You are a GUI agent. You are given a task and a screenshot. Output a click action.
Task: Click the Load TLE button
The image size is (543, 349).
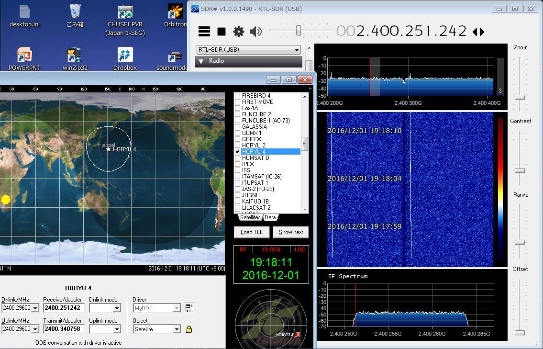[x=252, y=232]
